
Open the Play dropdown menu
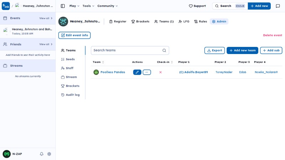coord(74,6)
